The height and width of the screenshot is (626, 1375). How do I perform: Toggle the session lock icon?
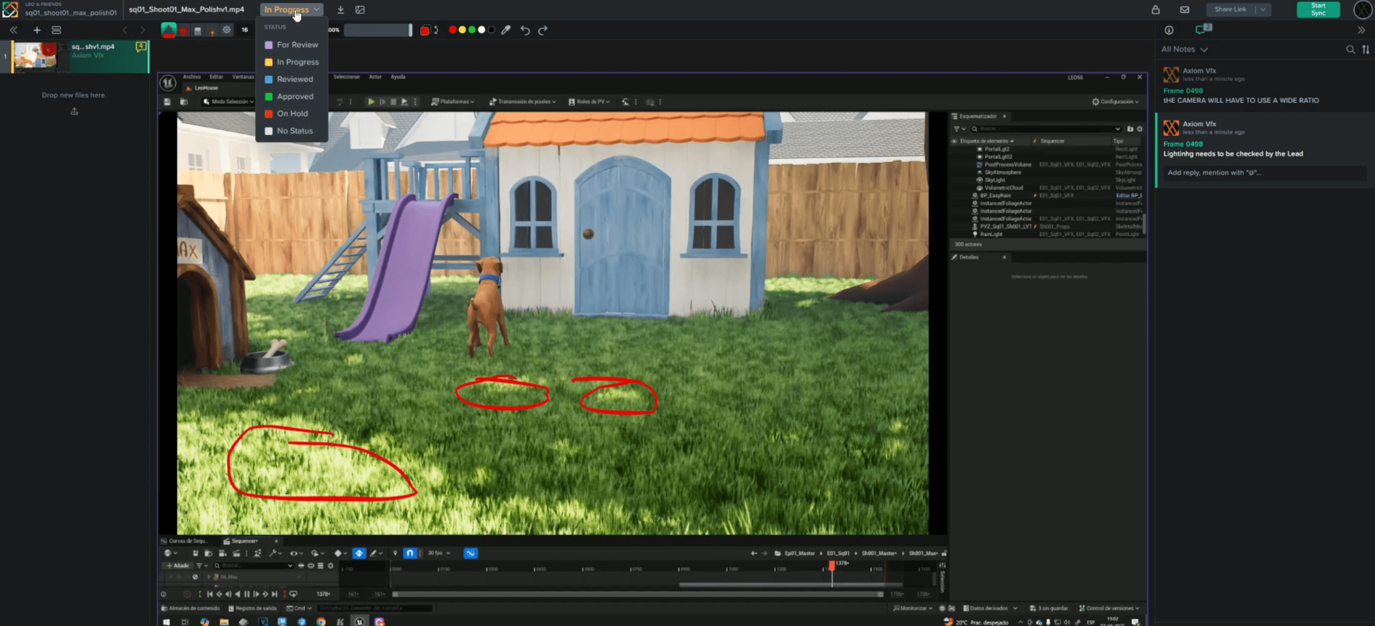[x=1156, y=10]
